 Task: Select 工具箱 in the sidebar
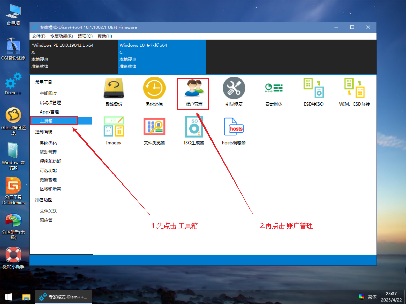tap(61, 121)
